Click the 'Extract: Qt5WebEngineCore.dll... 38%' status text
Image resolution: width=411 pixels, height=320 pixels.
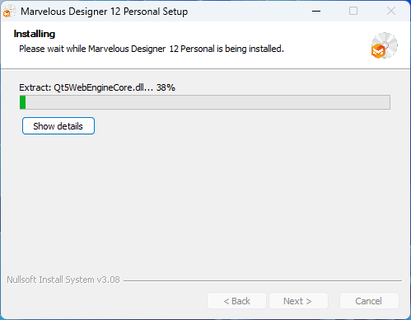pyautogui.click(x=97, y=87)
